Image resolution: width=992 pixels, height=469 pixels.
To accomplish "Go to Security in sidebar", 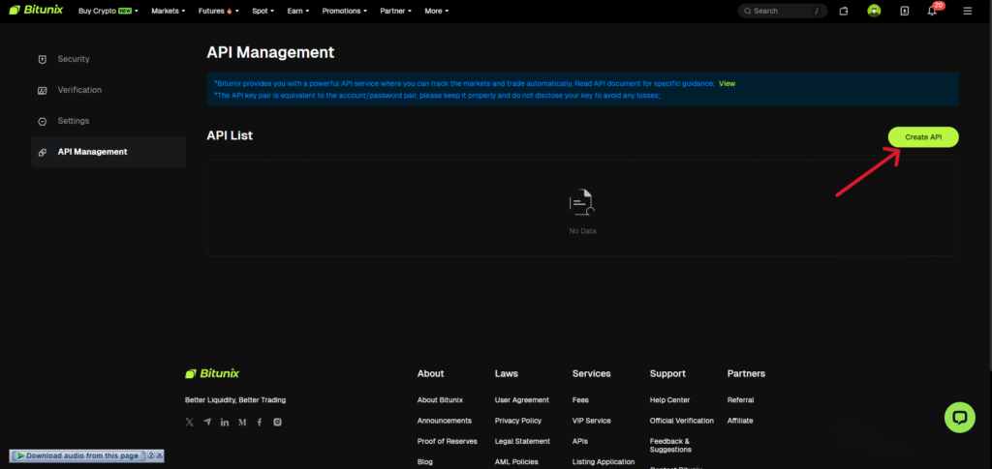I will point(74,59).
